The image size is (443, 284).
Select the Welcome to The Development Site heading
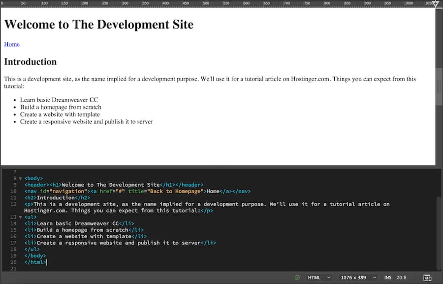click(98, 25)
